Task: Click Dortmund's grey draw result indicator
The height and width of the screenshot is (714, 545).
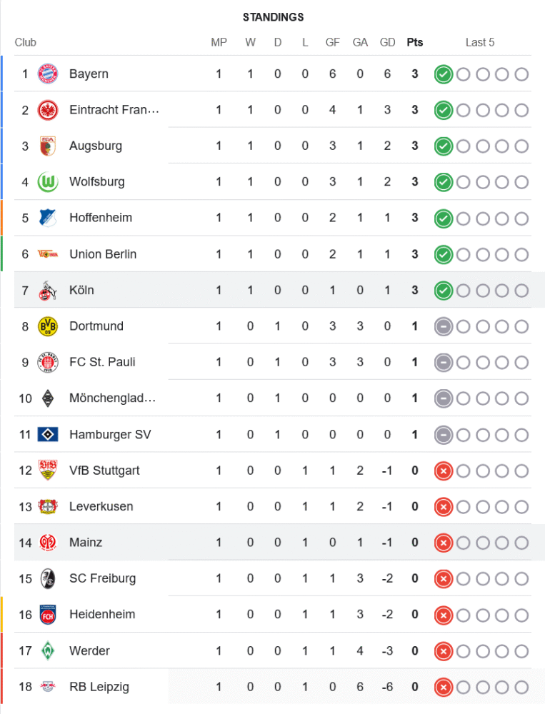Action: point(444,326)
